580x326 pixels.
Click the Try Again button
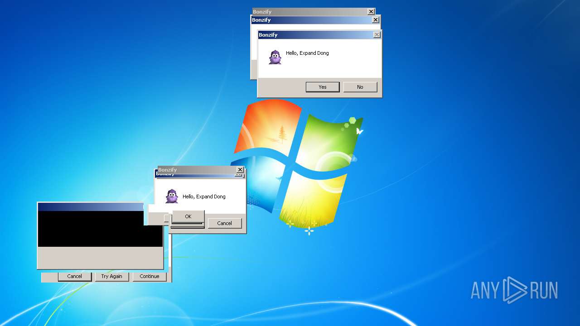(112, 276)
